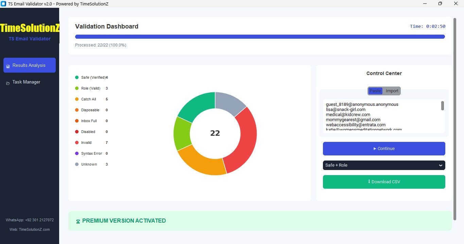Viewport: 464px width, 244px height.
Task: Click the red Invalid legend dot
Action: tap(76, 143)
